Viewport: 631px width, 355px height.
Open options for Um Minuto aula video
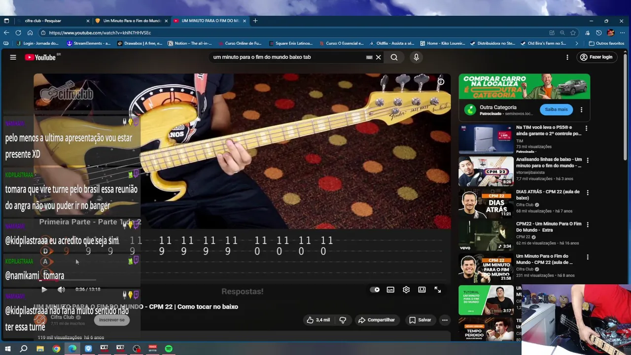588,257
